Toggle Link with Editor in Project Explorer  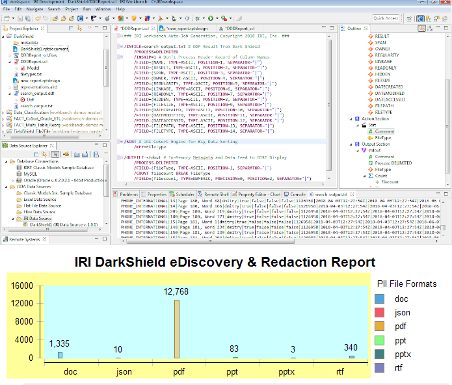[79, 28]
